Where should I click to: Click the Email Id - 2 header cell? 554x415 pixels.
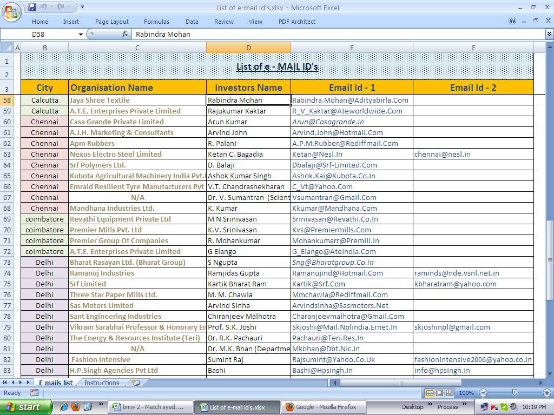pyautogui.click(x=473, y=88)
